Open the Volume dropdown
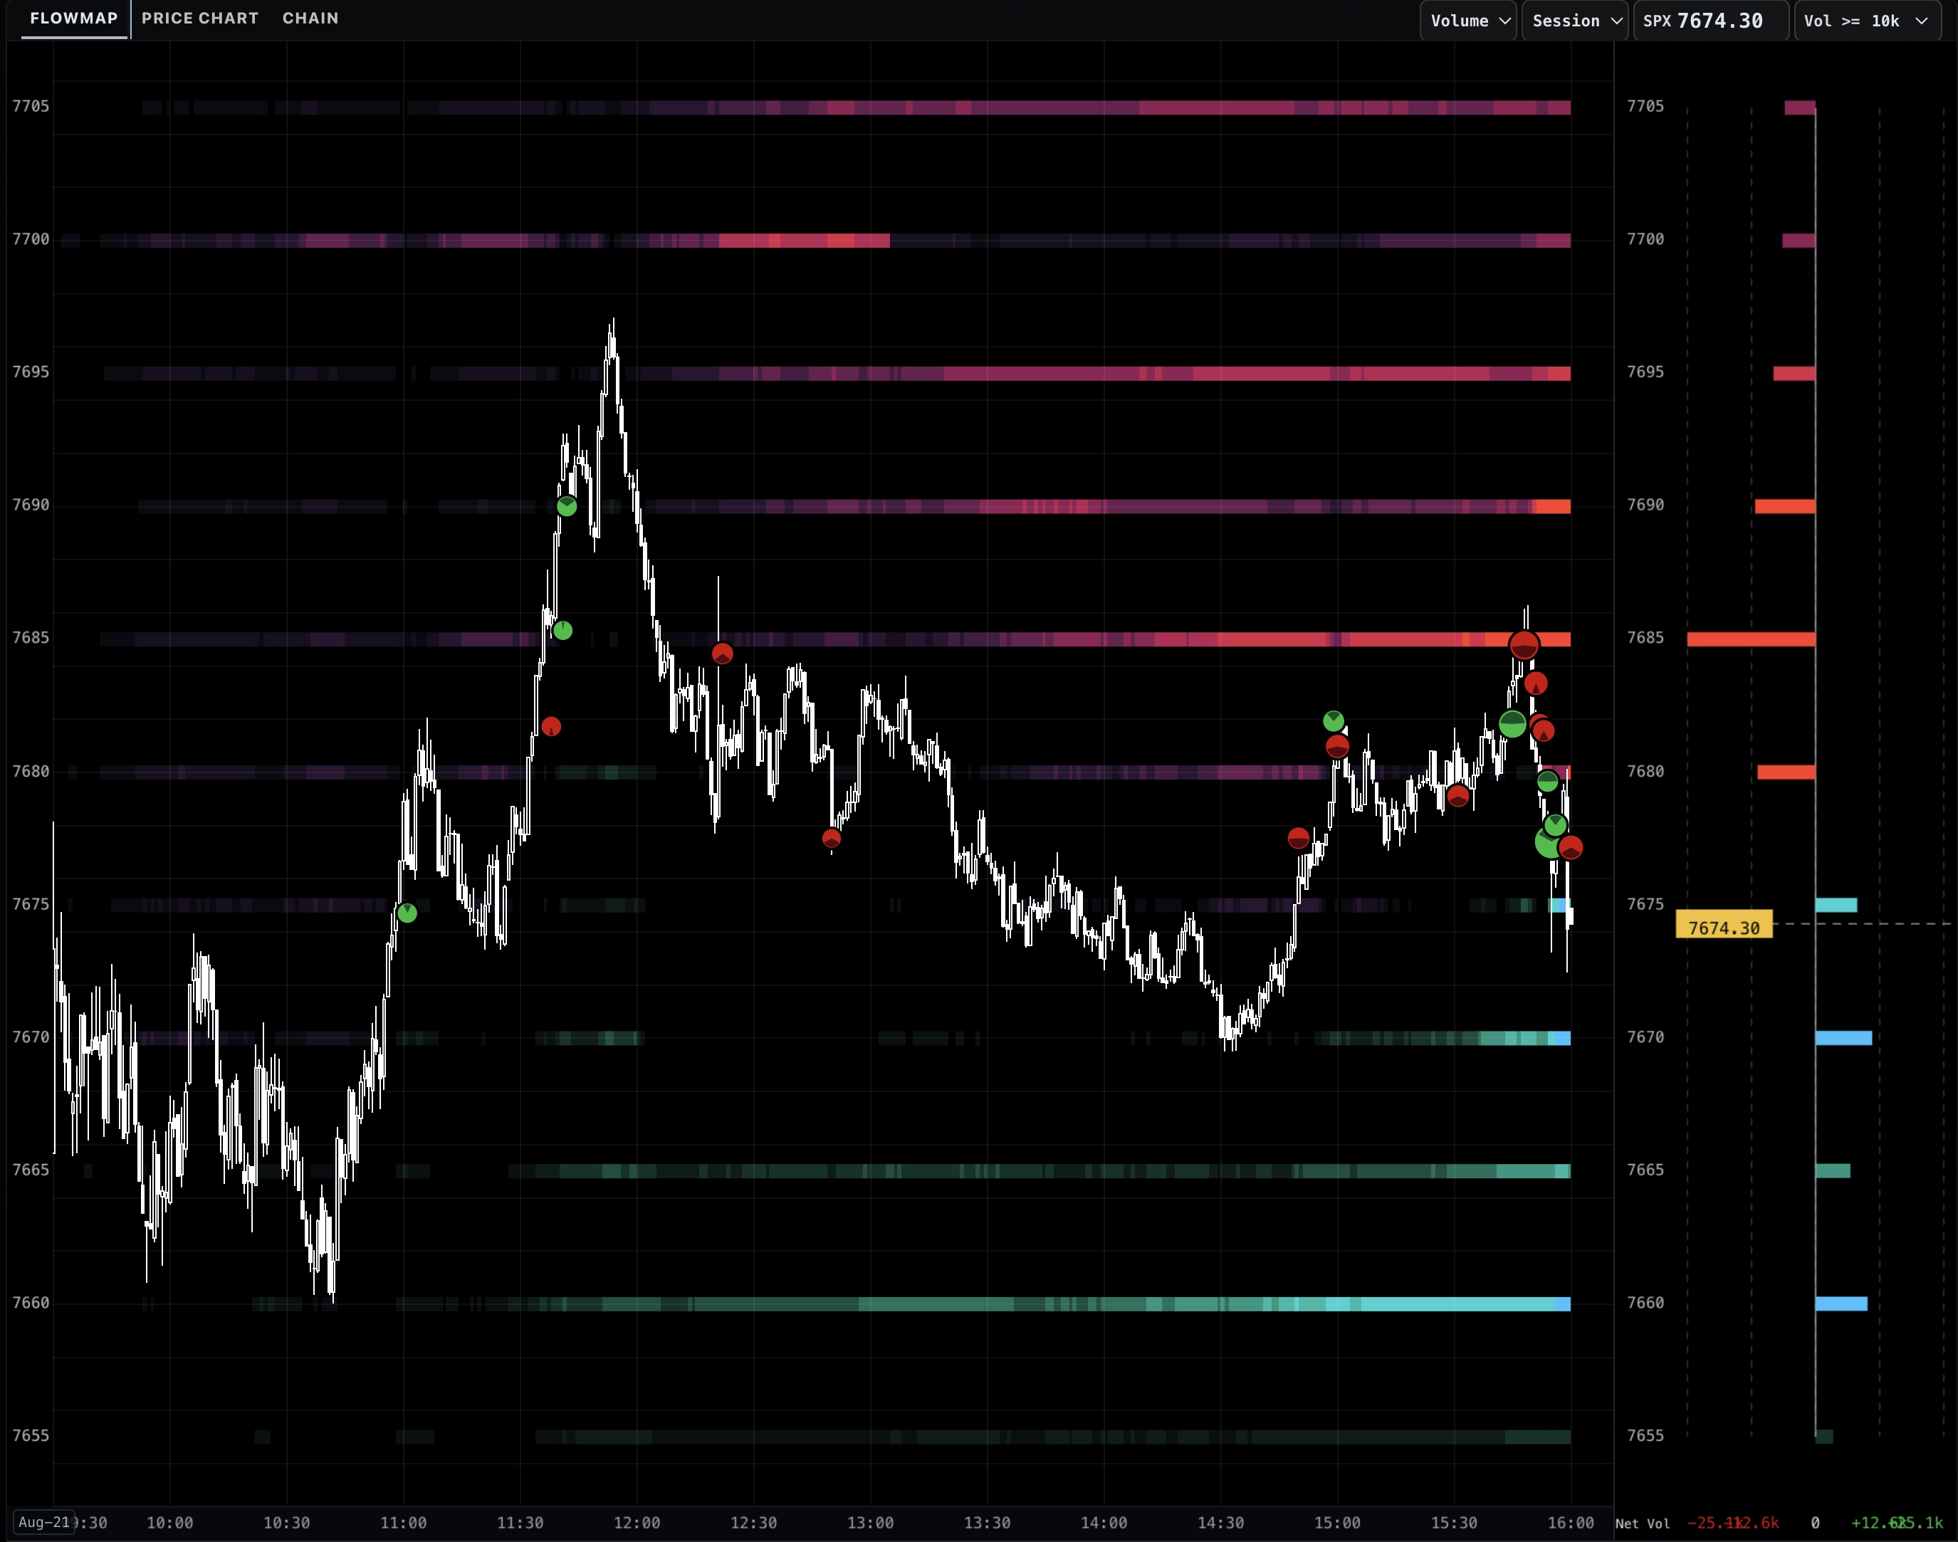 pyautogui.click(x=1470, y=20)
